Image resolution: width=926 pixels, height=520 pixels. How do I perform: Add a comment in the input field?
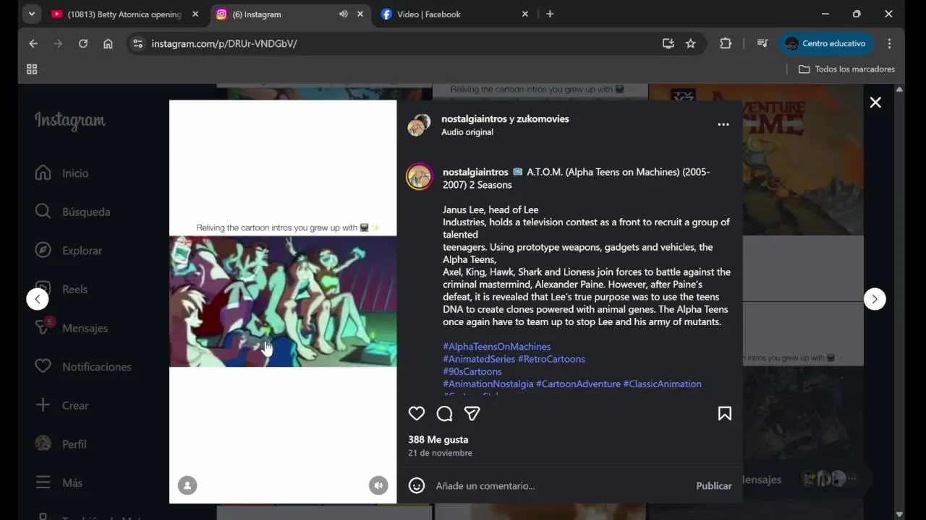pos(561,486)
